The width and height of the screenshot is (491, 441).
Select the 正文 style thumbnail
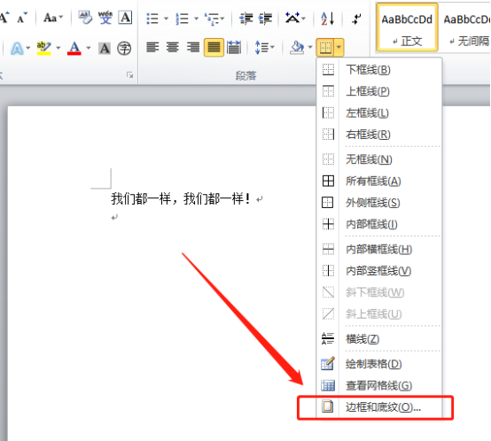click(407, 27)
